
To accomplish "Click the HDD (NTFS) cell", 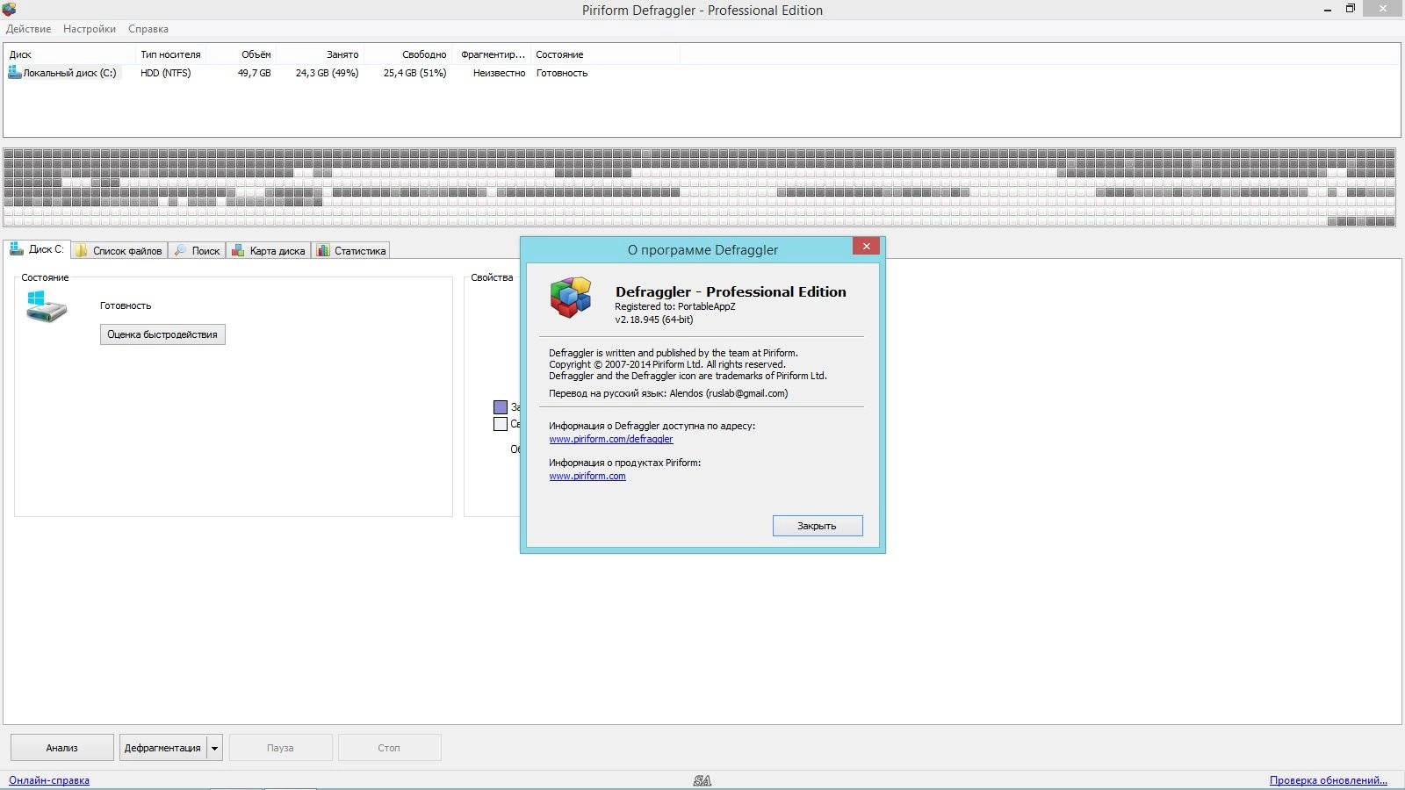I will click(165, 73).
